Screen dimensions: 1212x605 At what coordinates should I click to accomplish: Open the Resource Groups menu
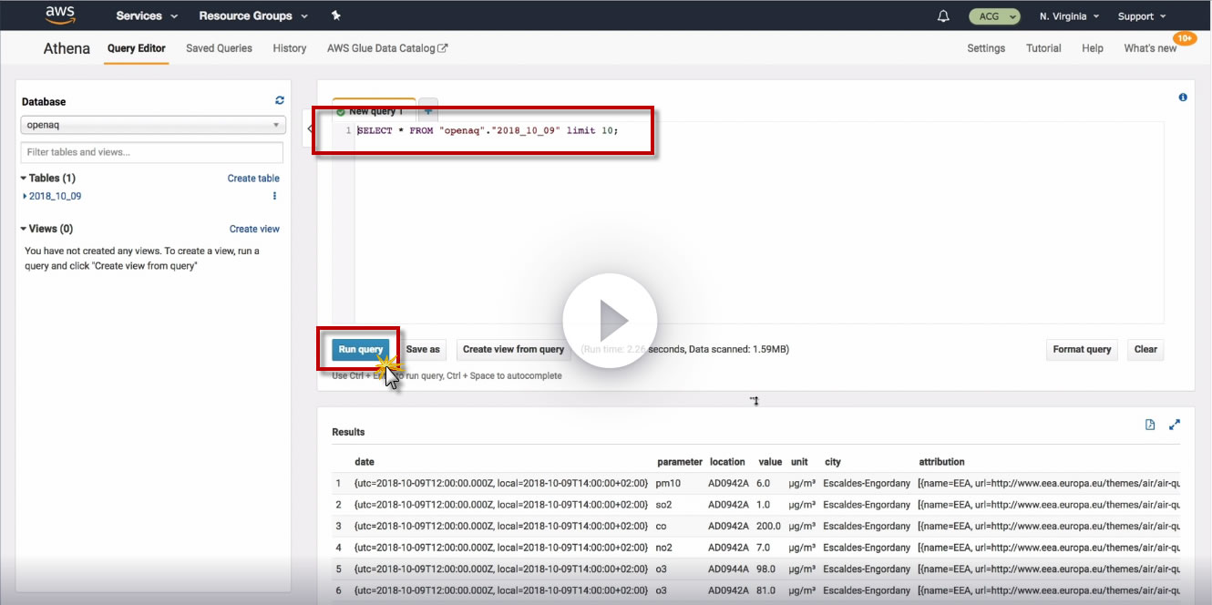pyautogui.click(x=253, y=16)
